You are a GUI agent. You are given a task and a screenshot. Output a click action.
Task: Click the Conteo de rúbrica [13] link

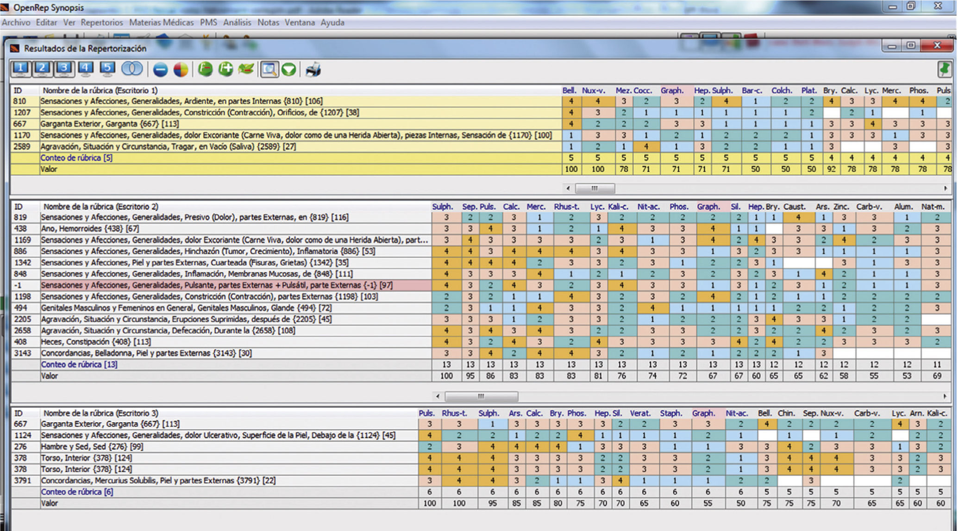pos(79,364)
